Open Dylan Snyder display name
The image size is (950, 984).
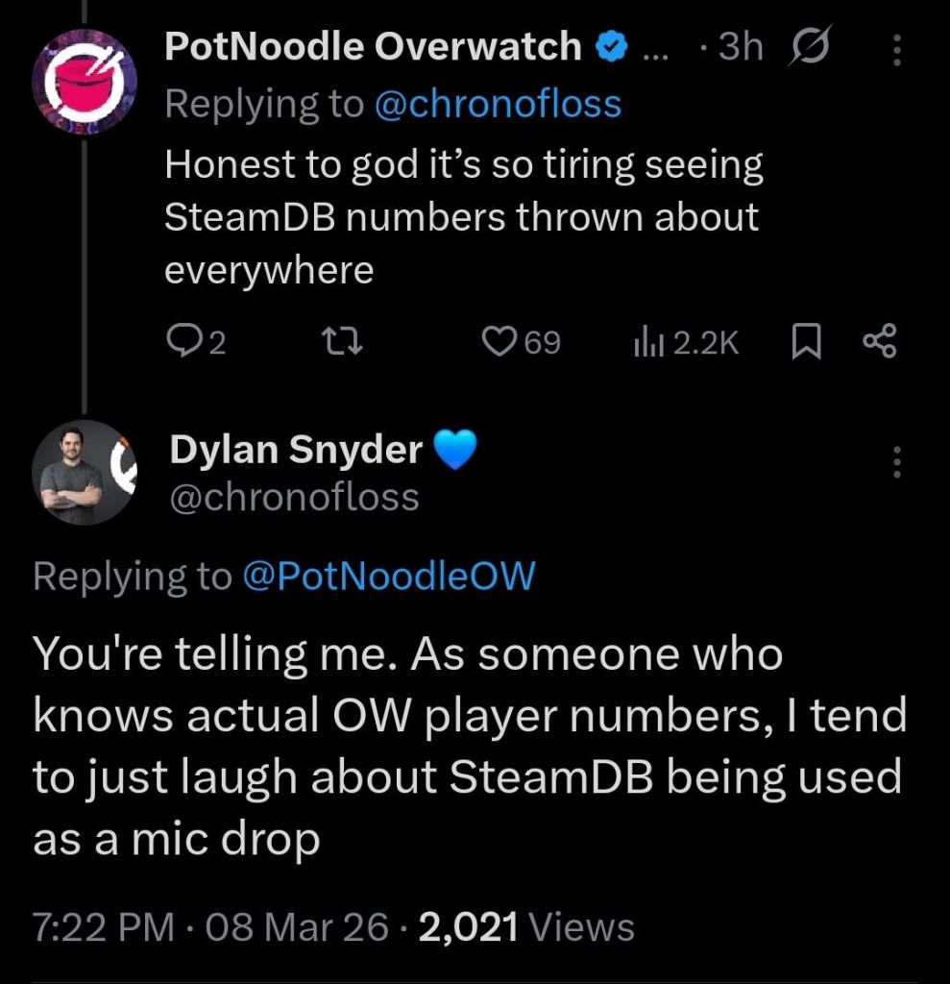[296, 450]
